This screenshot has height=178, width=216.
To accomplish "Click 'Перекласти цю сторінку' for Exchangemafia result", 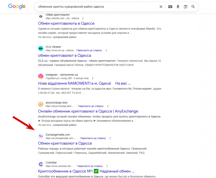I will (x=93, y=138).
